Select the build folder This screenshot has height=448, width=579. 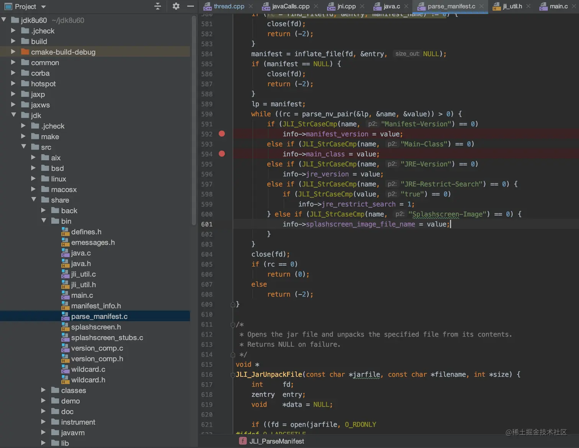point(39,41)
